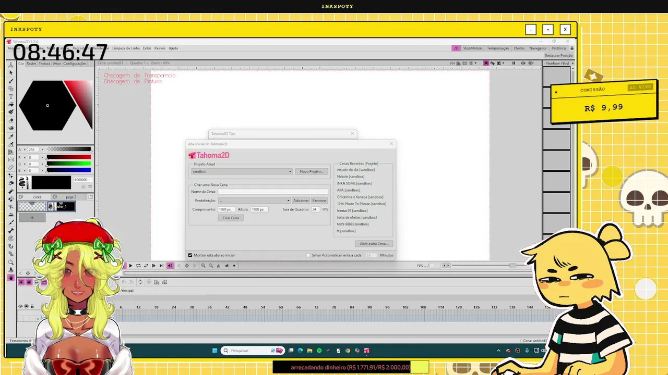Click the Nome da Cena input field
The height and width of the screenshot is (375, 668).
[x=273, y=192]
